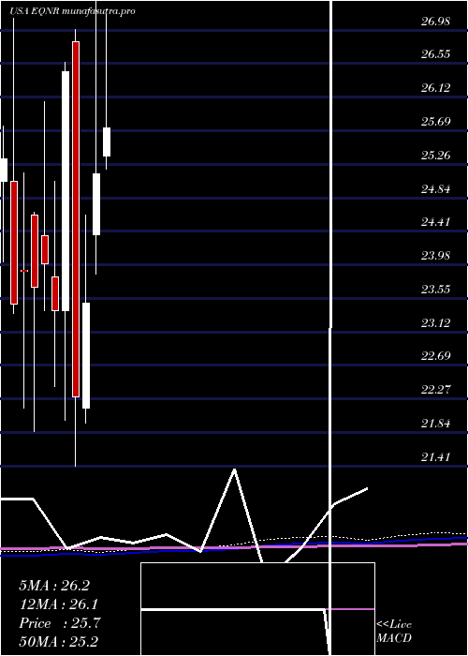Click the 23.98 price axis label

pos(435,256)
